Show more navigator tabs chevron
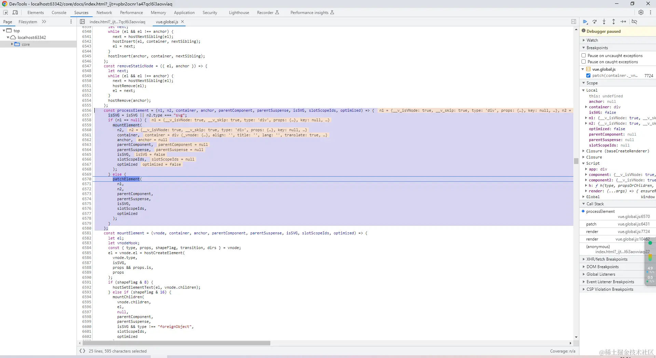Screen dimensions: 656x358 coord(44,22)
